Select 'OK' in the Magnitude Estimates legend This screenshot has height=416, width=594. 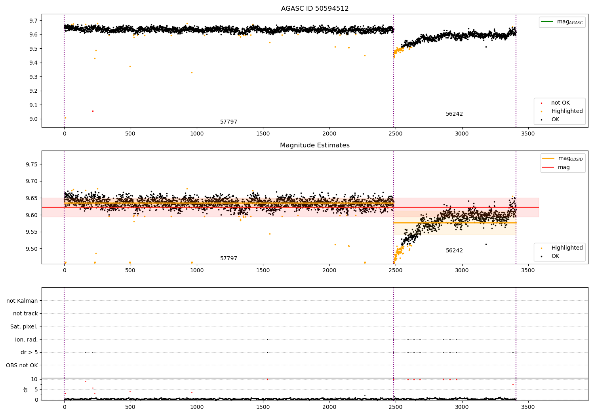coord(555,256)
